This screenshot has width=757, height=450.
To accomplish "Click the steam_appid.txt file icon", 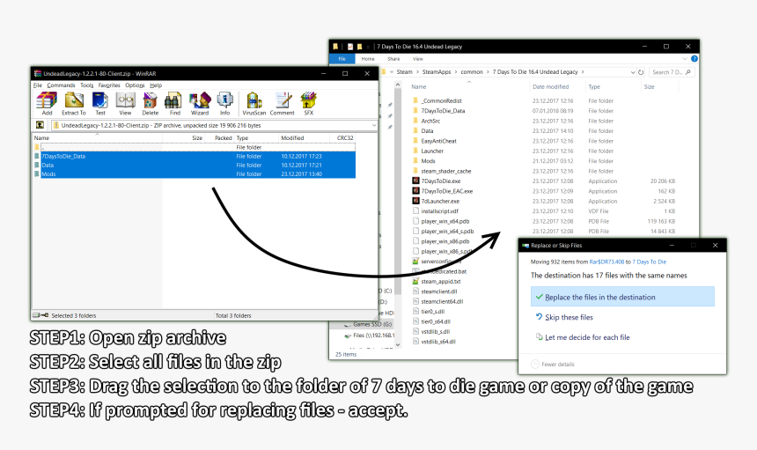I will click(415, 281).
